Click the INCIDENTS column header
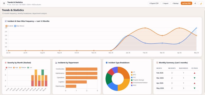 [x=172, y=68]
